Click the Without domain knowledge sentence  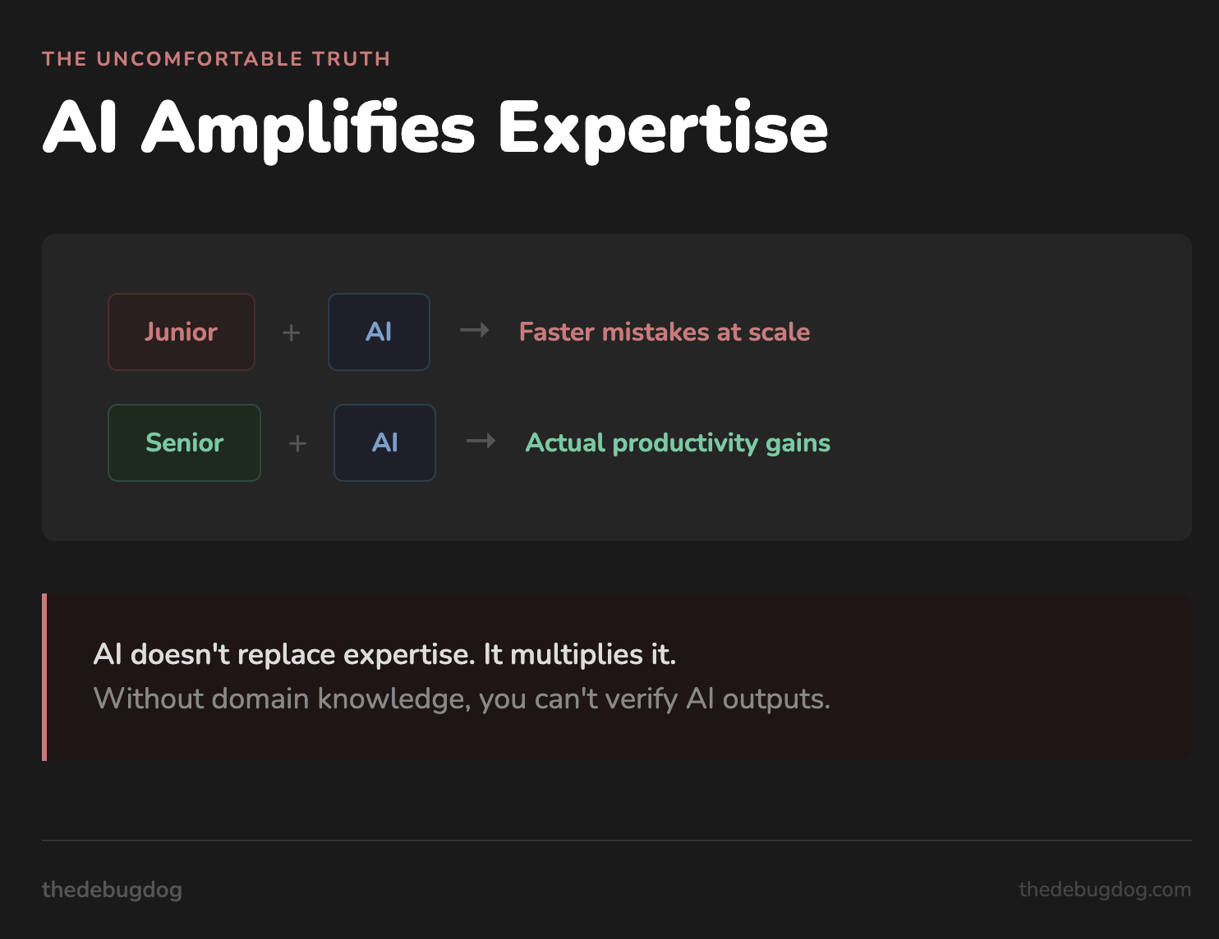click(x=462, y=699)
